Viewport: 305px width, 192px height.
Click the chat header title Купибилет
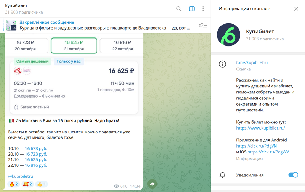pos(16,6)
